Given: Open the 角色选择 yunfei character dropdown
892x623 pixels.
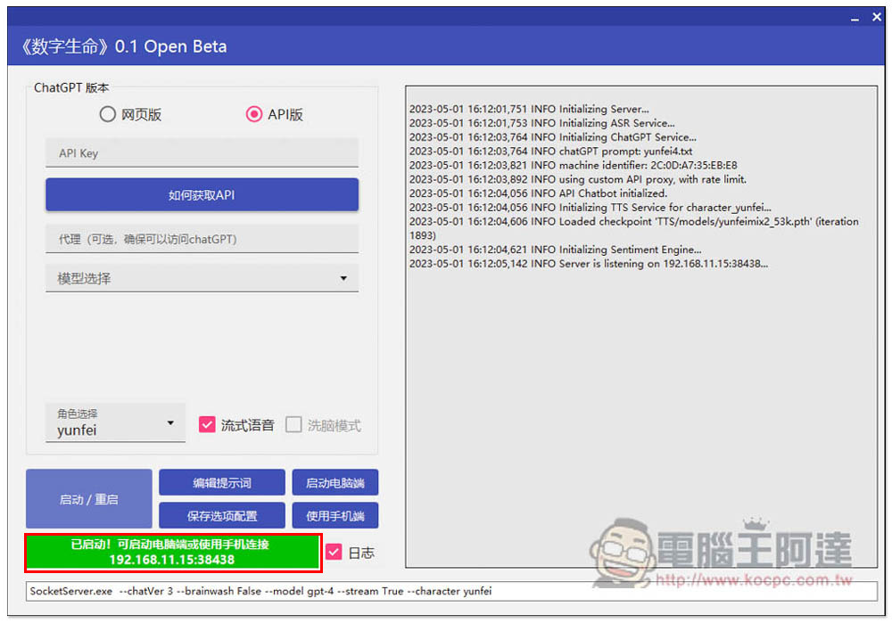Looking at the screenshot, I should point(115,422).
